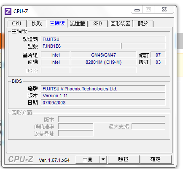Image resolution: width=183 pixels, height=169 pixels.
Task: Select the BIOS Version 1.11 field
Action: point(103,95)
